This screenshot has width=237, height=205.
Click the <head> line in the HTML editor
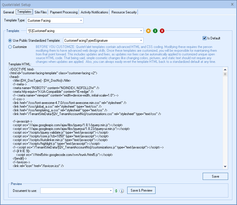coord(14,77)
